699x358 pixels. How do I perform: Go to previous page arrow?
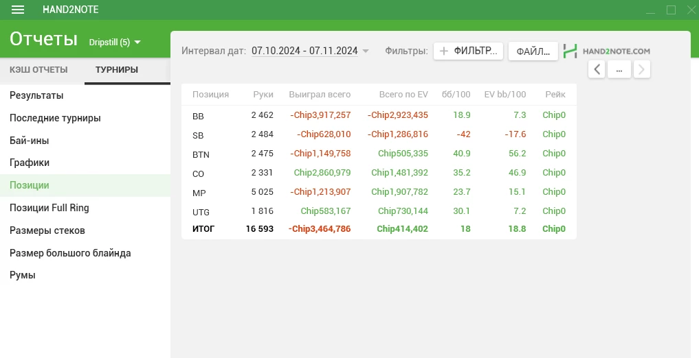pyautogui.click(x=597, y=69)
